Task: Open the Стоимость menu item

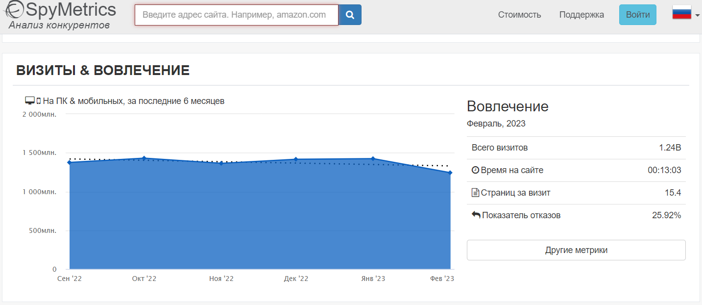Action: (519, 15)
